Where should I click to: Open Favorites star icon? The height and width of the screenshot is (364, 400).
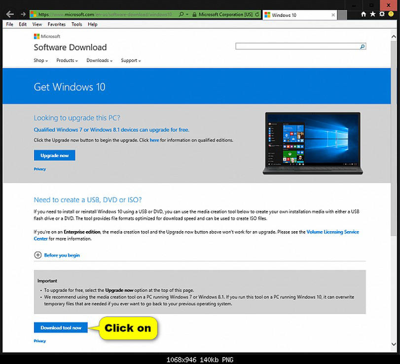(x=373, y=14)
